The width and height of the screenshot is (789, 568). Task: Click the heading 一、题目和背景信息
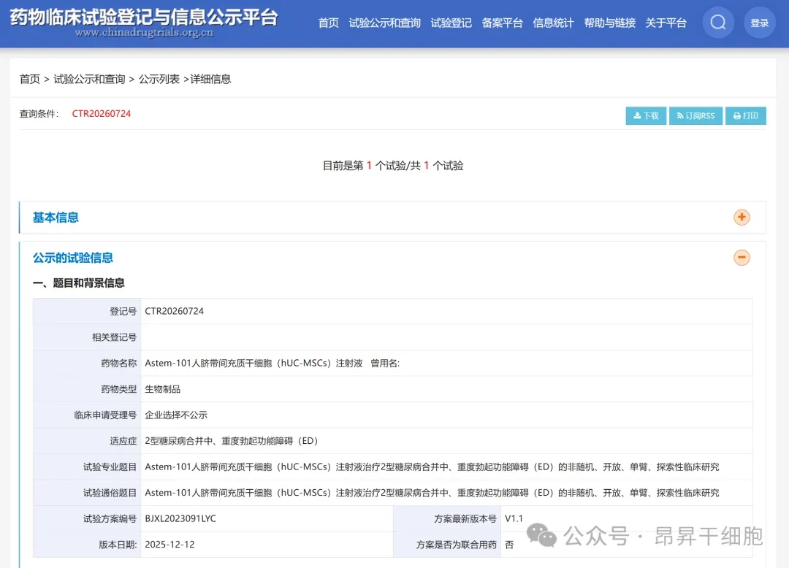pyautogui.click(x=78, y=283)
